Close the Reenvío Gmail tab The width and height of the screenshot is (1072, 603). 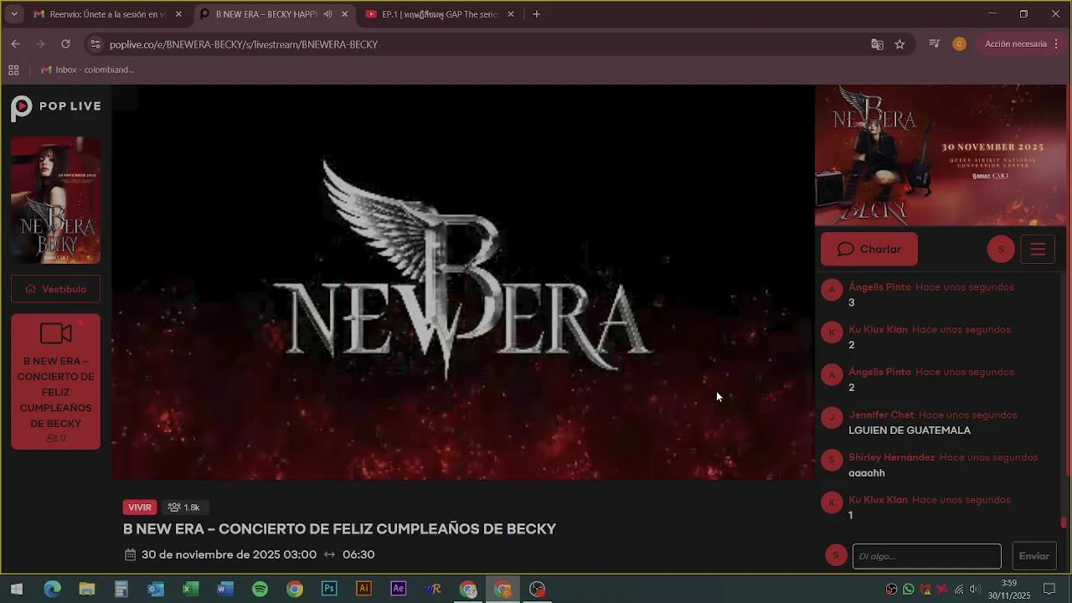[x=178, y=14]
